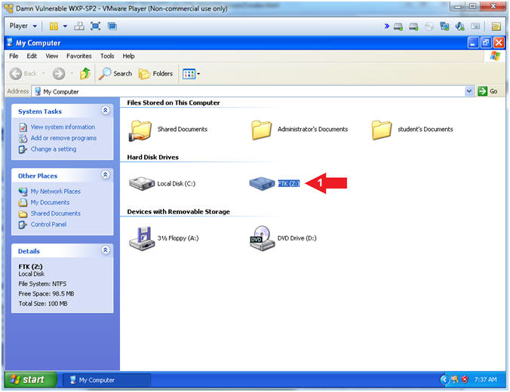Click VMware network adapter device icon
The image size is (510, 392).
(444, 26)
